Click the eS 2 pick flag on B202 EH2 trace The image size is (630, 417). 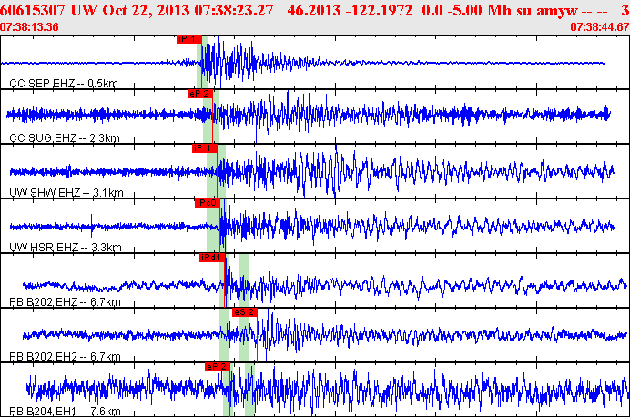pos(244,312)
